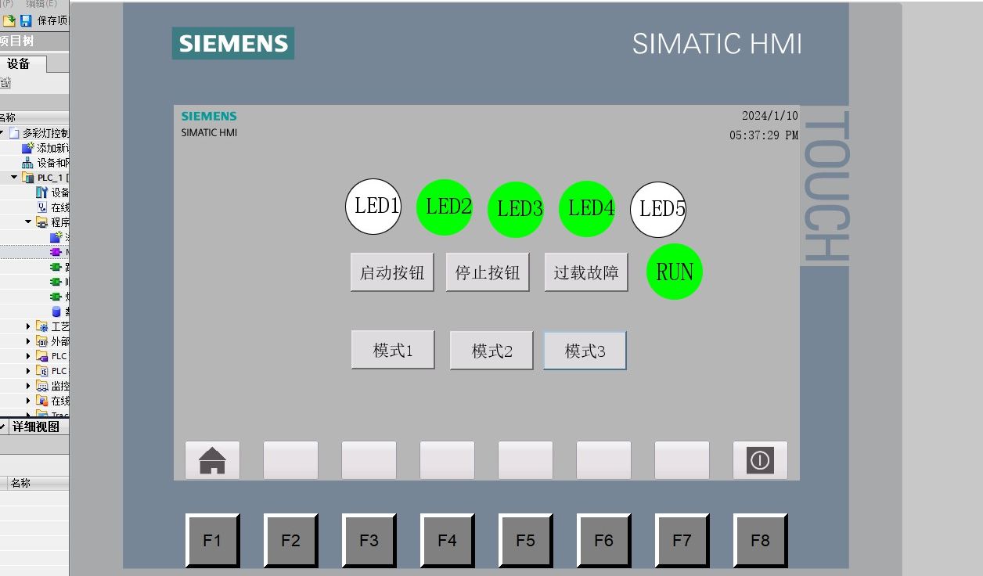Select the blue data block cylinder icon

tap(56, 311)
